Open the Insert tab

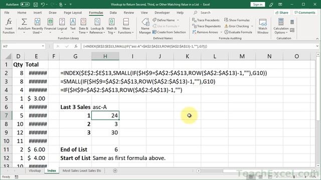(38, 12)
